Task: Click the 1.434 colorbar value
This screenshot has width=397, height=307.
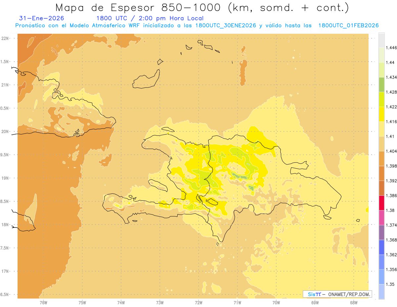Action: coord(391,77)
